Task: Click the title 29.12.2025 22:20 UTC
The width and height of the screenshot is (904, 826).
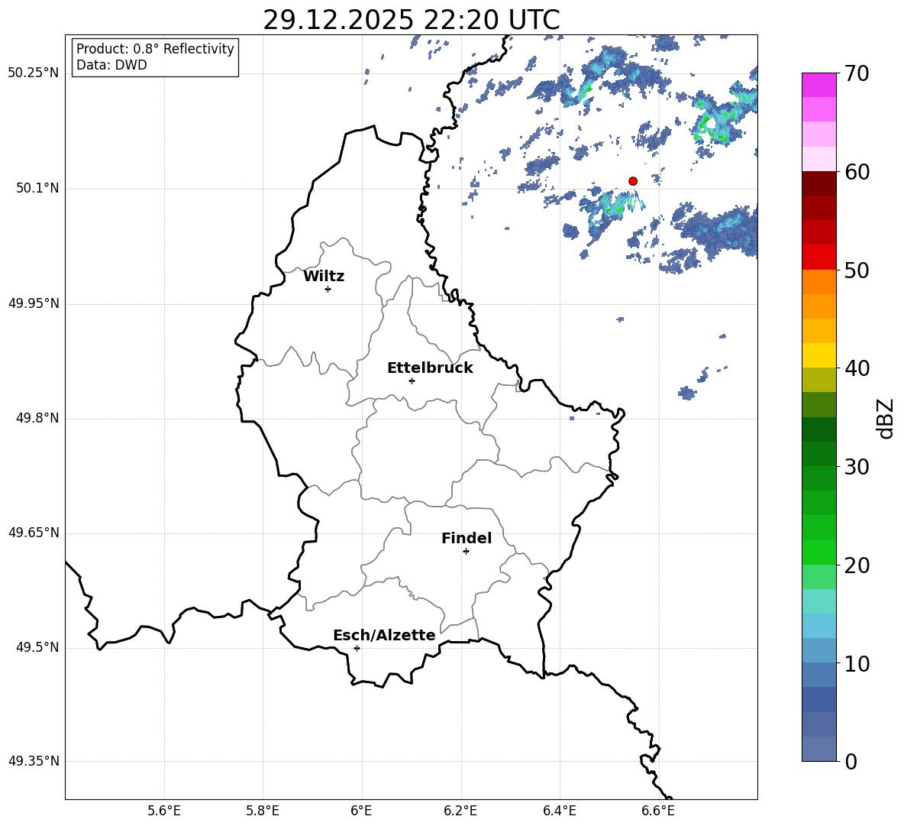Action: [411, 20]
